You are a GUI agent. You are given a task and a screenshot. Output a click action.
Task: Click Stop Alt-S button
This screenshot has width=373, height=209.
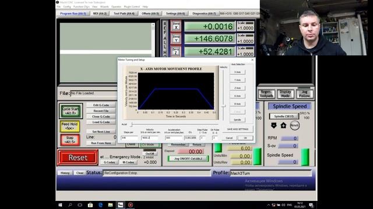[70, 140]
